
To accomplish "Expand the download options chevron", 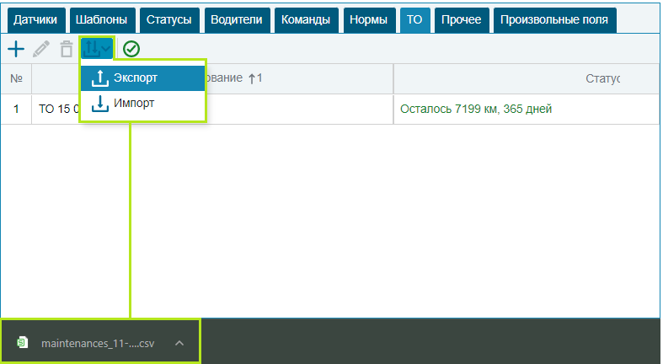I will pyautogui.click(x=179, y=343).
